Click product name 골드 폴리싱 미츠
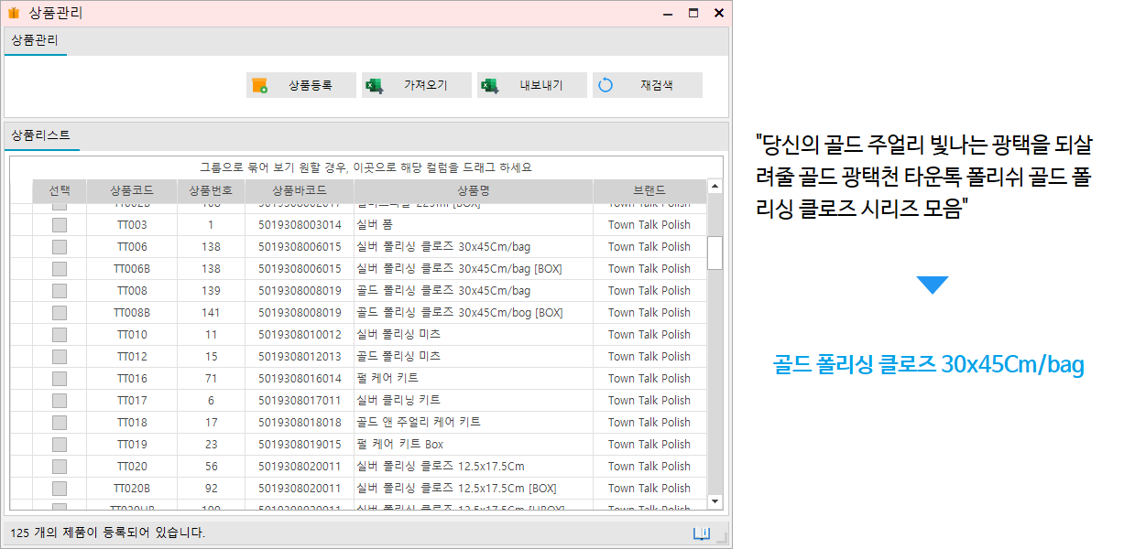 click(x=398, y=357)
